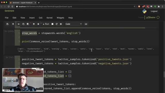Run the current cell
This screenshot has height=93, width=165.
pos(46,24)
